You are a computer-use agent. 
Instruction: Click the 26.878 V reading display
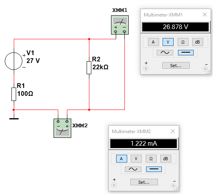(x=176, y=27)
